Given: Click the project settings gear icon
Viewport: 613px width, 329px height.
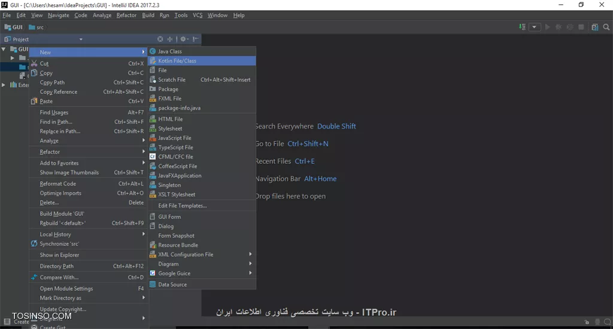Looking at the screenshot, I should pos(184,39).
